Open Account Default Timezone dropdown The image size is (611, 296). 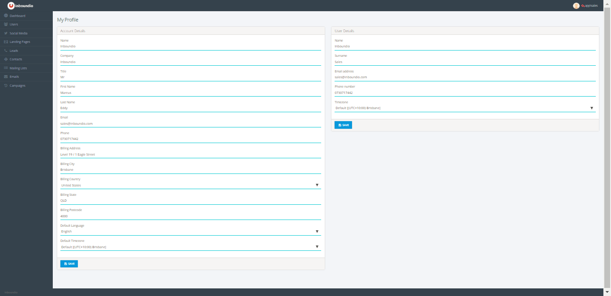[x=191, y=247]
